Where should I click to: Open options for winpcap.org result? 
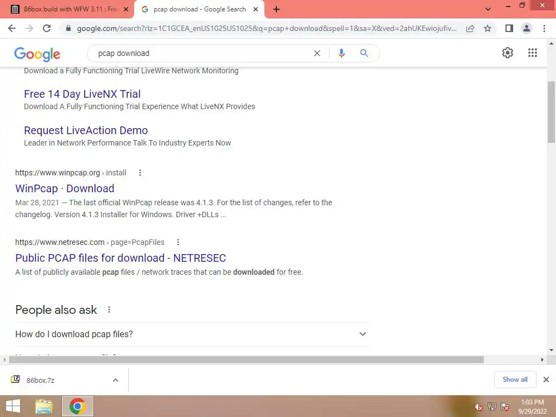140,173
